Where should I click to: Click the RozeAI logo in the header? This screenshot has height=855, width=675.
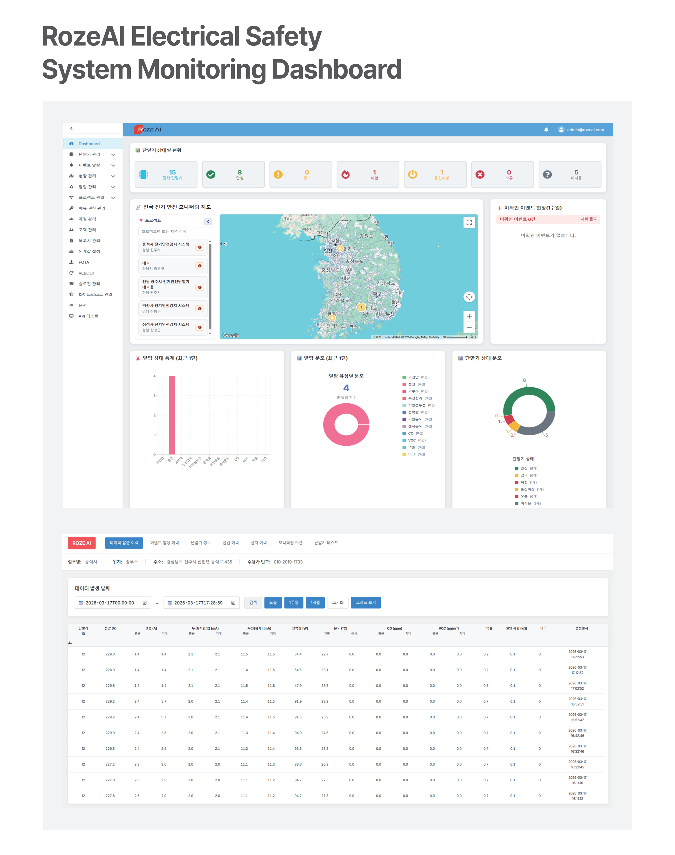pyautogui.click(x=147, y=129)
